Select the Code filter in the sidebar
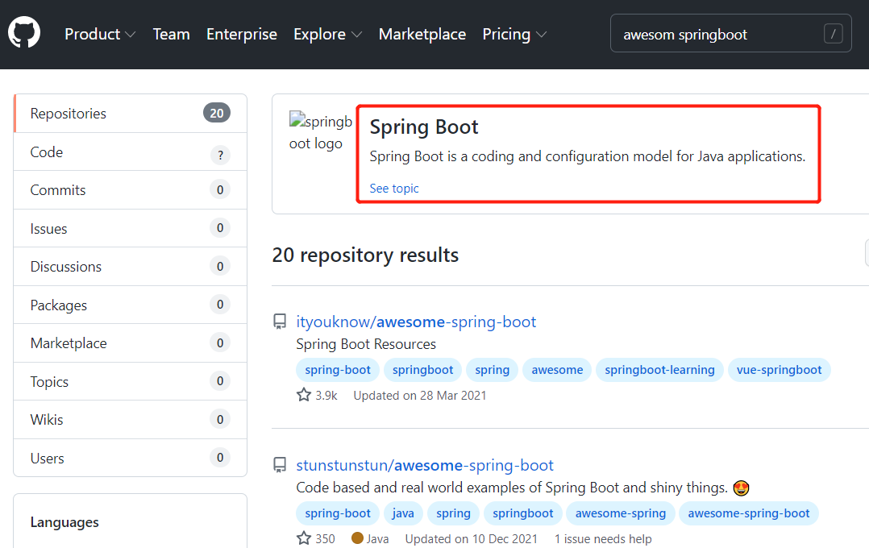Viewport: 869px width, 548px height. coord(47,152)
